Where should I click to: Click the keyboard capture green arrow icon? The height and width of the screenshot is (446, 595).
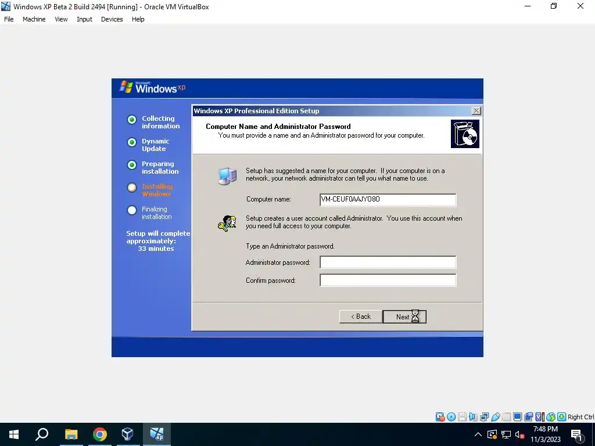pos(562,417)
